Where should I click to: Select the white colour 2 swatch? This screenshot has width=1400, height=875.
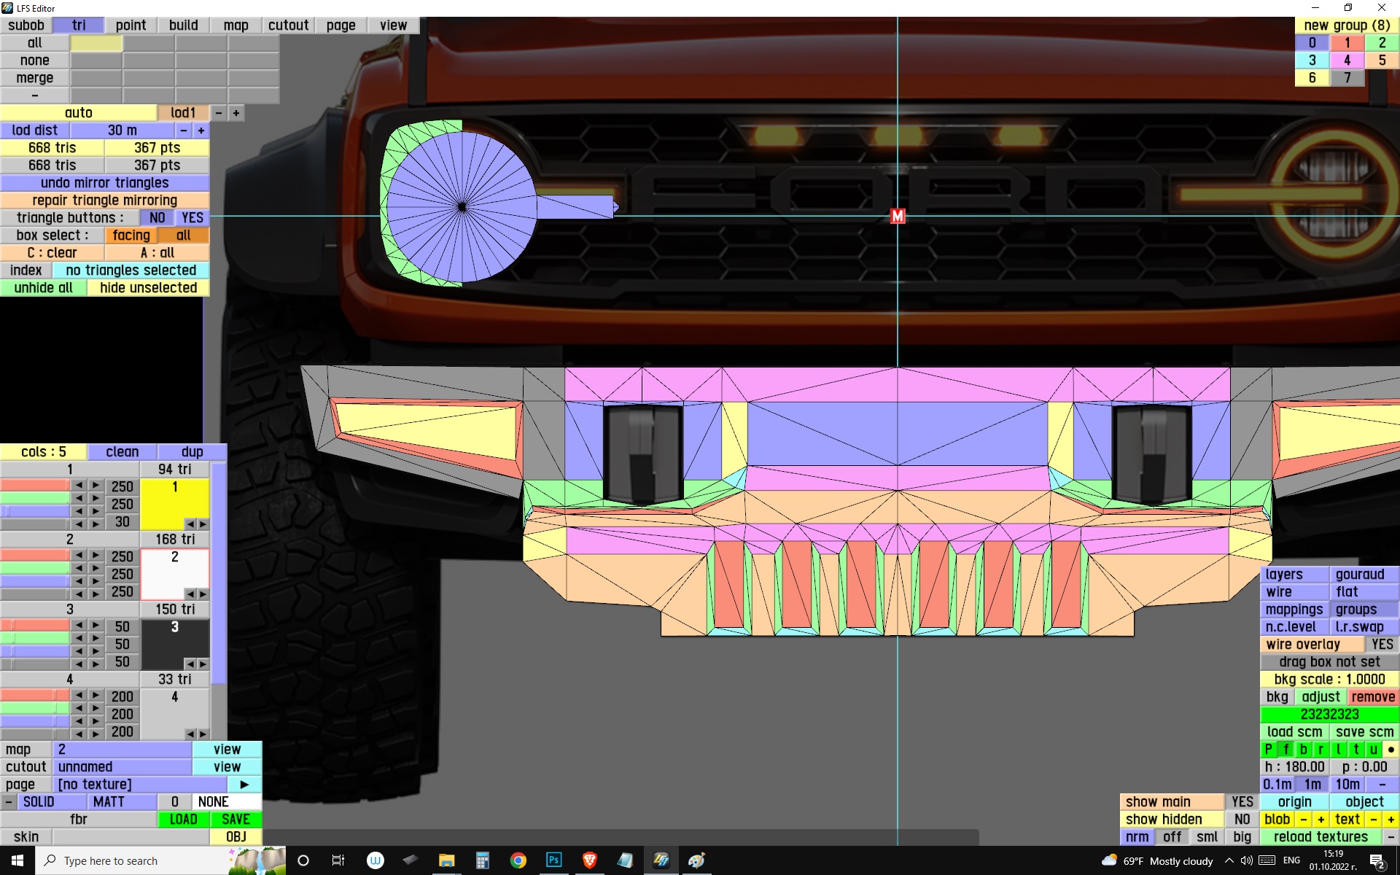pyautogui.click(x=174, y=572)
